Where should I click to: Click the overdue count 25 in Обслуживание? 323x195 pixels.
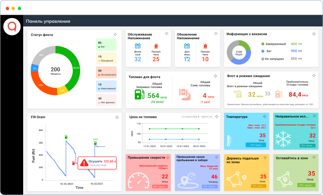tap(156, 59)
